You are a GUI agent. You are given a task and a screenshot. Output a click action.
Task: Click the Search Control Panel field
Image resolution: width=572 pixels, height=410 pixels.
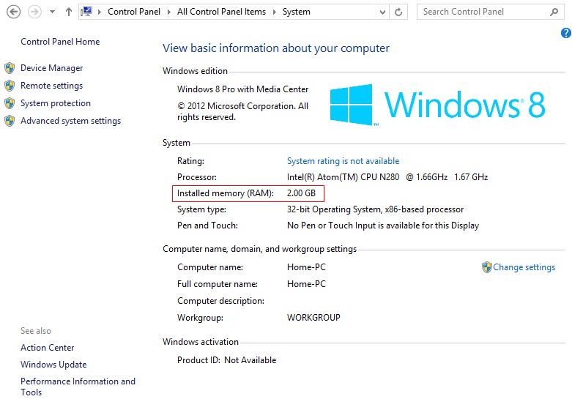480,12
